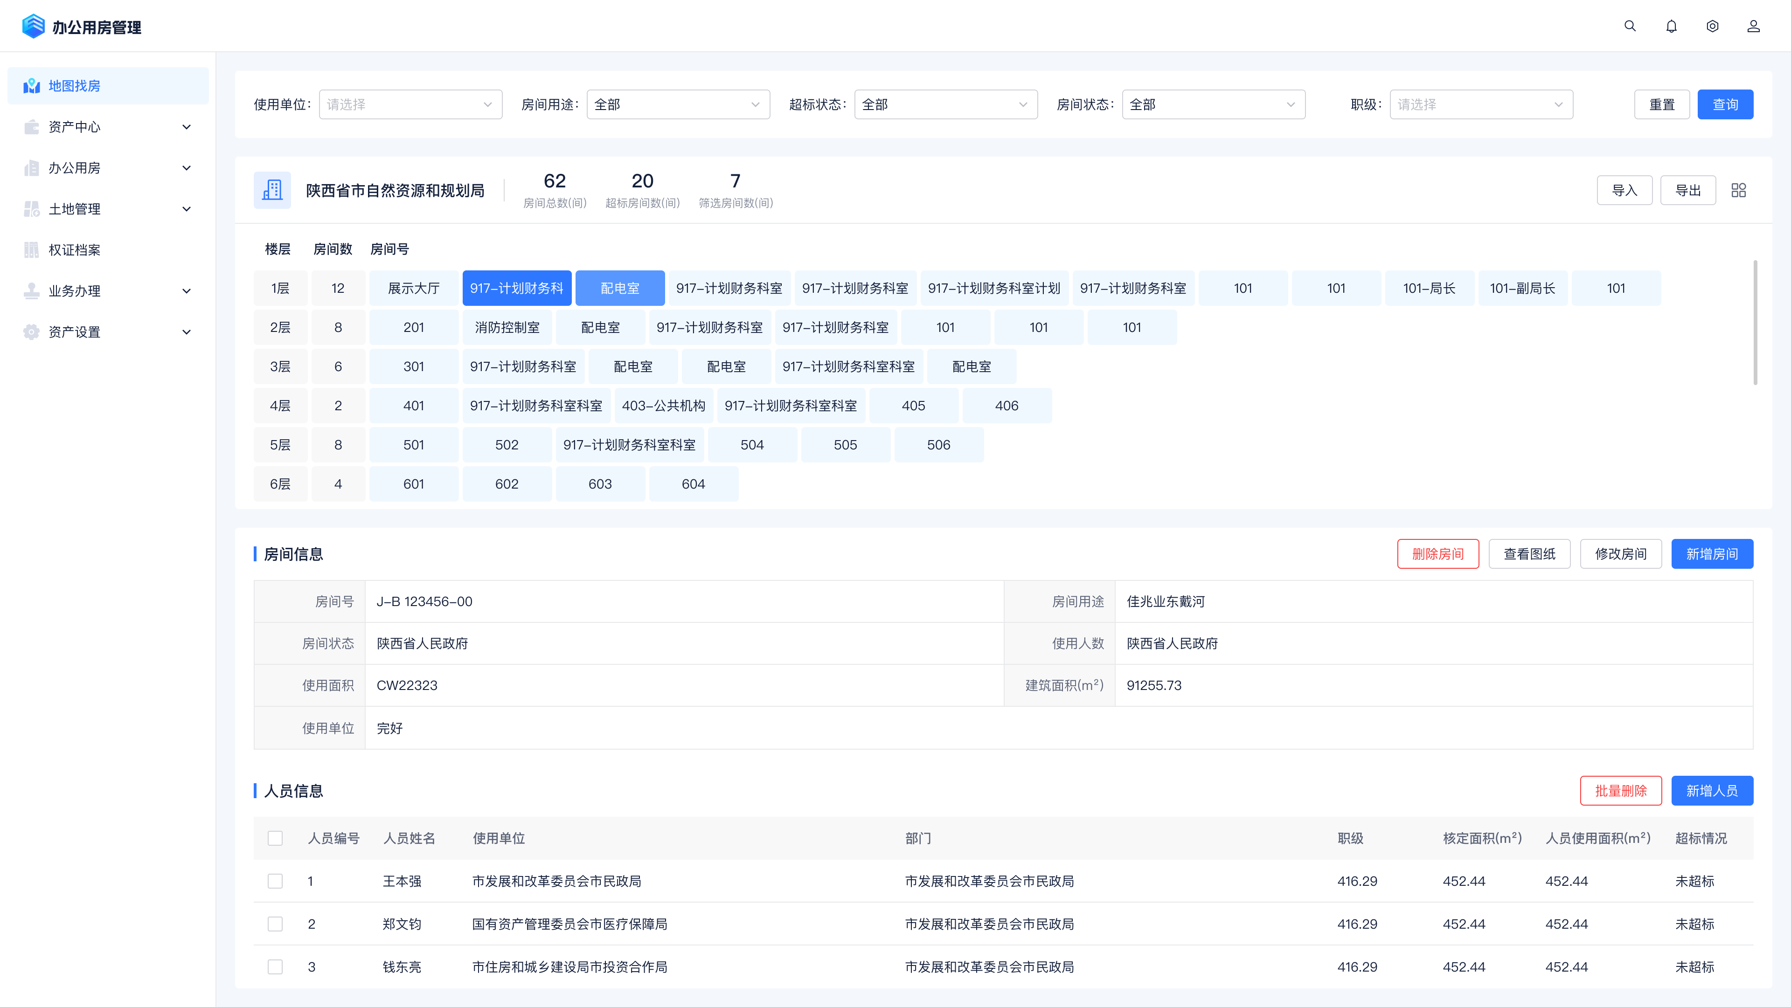This screenshot has width=1791, height=1007.
Task: Check the select-all checkbox in 人员信息 header
Action: [275, 838]
